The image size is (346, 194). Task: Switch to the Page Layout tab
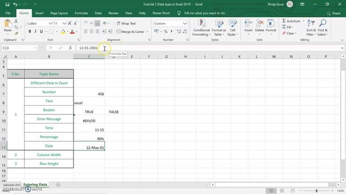[x=59, y=13]
